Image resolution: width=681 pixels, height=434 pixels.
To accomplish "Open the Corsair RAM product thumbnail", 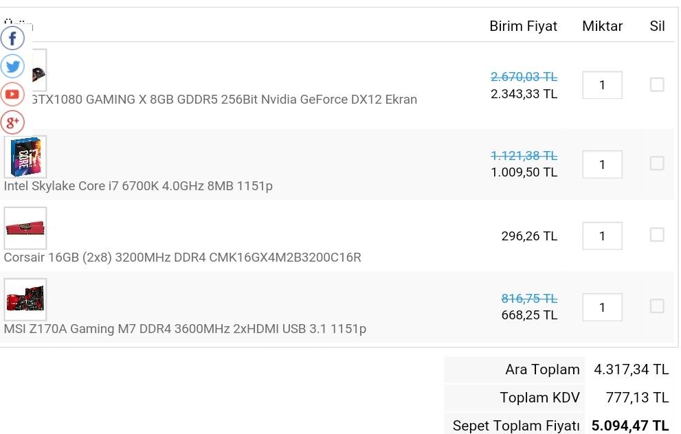I will [25, 228].
